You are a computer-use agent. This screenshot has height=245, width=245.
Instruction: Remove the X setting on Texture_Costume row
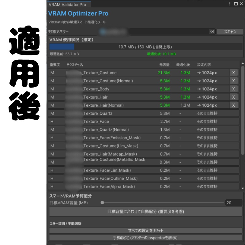(x=234, y=73)
